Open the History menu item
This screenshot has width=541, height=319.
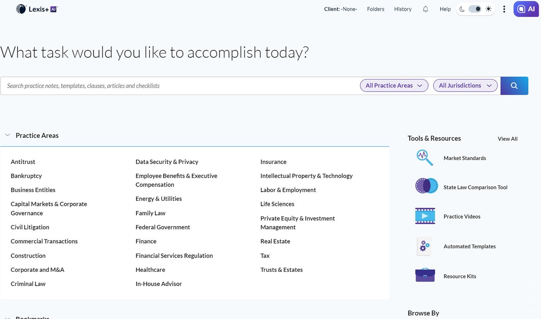(403, 9)
